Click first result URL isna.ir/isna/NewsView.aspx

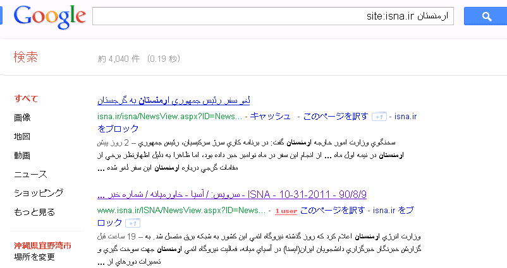pos(170,117)
